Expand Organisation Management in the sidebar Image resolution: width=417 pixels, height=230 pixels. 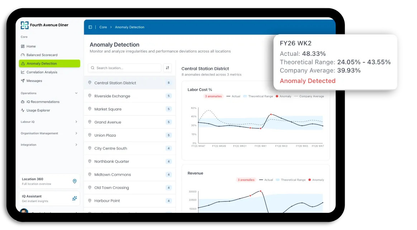76,133
